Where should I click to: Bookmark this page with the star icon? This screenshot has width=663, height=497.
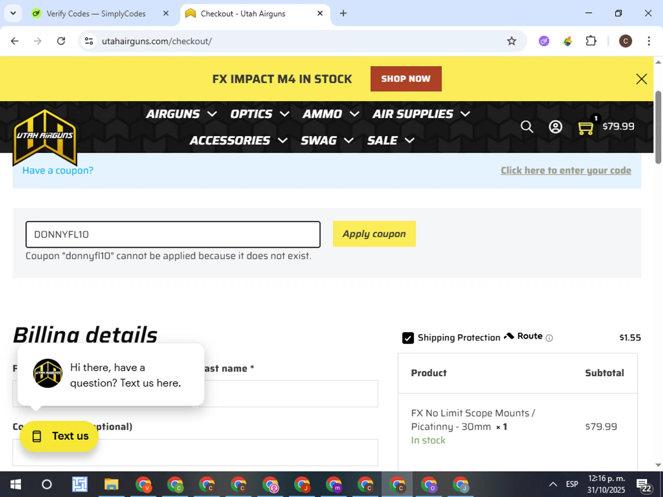(511, 41)
